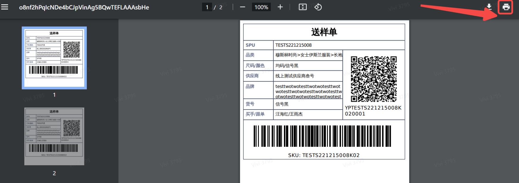
Task: Click the value 汪海红/王雨杰
Action: tap(289, 114)
